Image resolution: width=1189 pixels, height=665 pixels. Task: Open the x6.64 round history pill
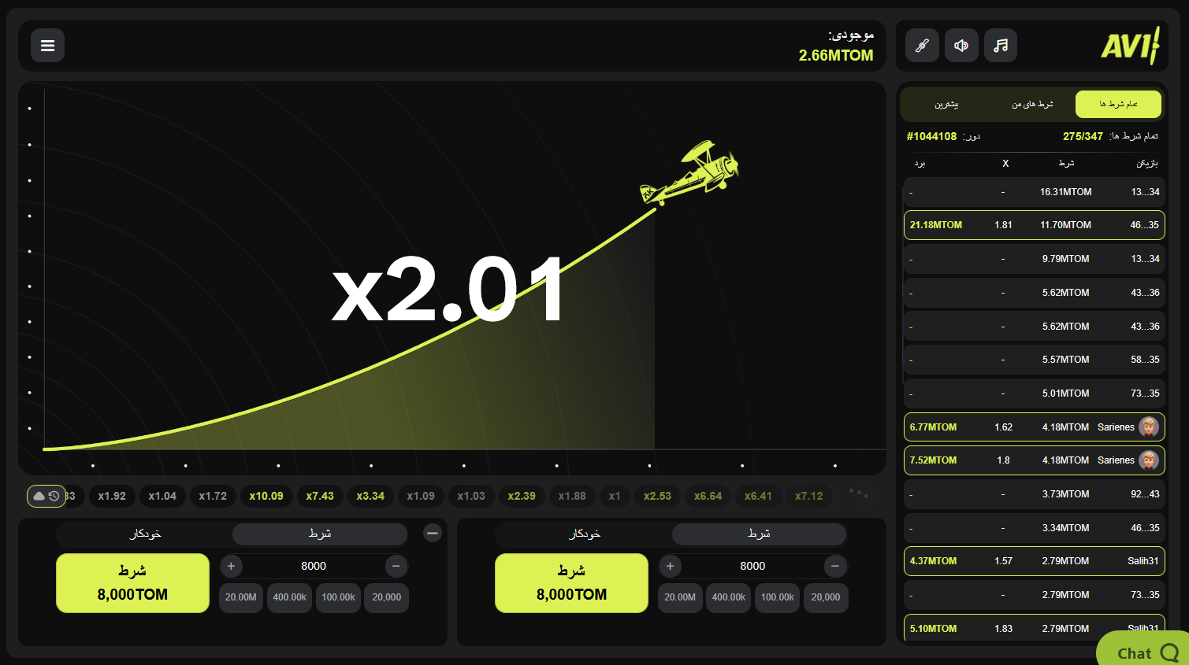[x=708, y=496]
